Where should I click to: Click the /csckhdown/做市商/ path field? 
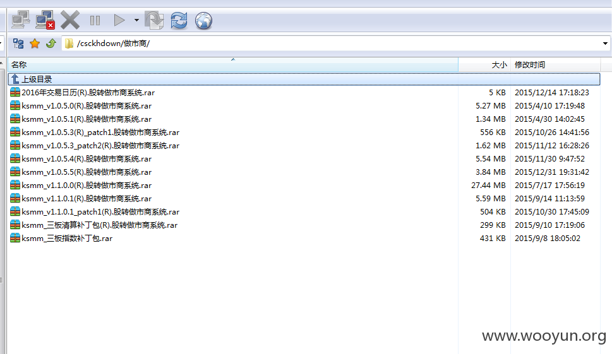(x=332, y=44)
